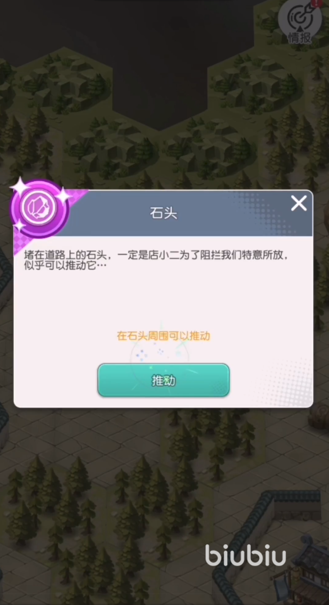This screenshot has width=329, height=605.
Task: Tap the orange hint 在石头周围可以推动
Action: 164,336
